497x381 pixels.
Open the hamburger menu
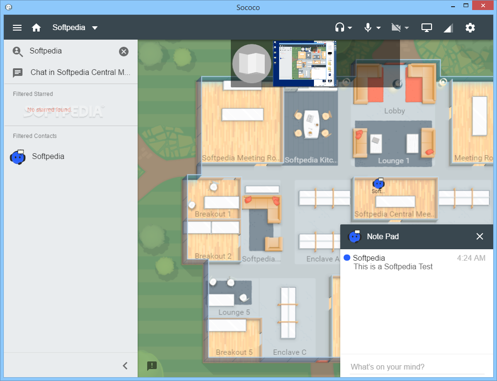[x=17, y=28]
